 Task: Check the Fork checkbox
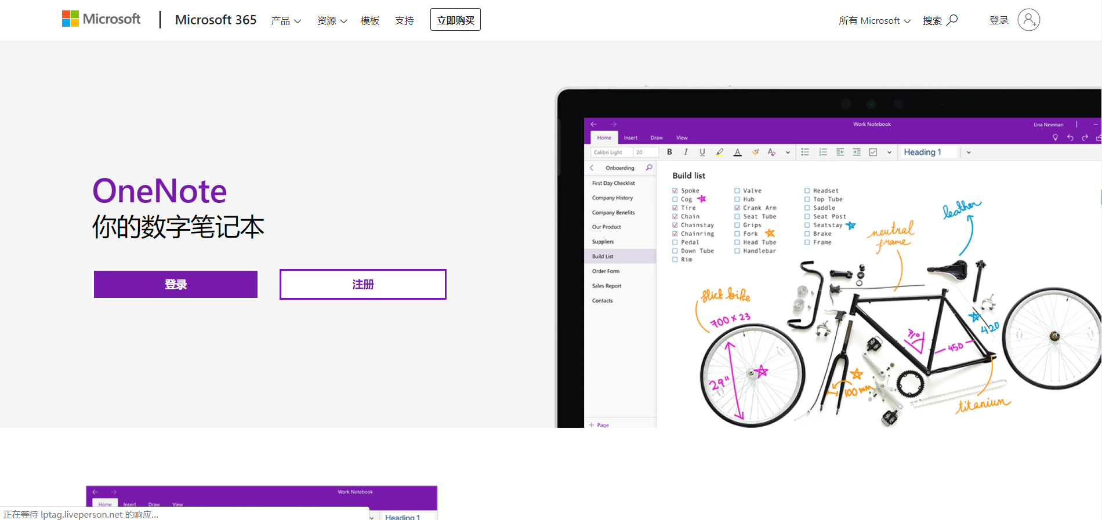pyautogui.click(x=737, y=234)
